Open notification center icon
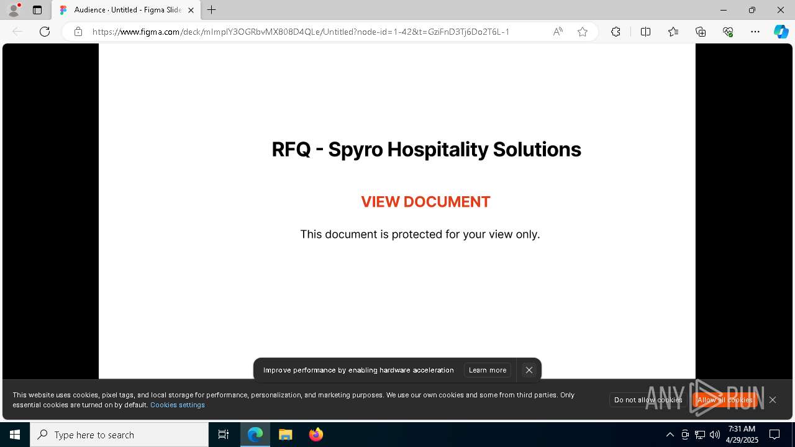 (775, 435)
